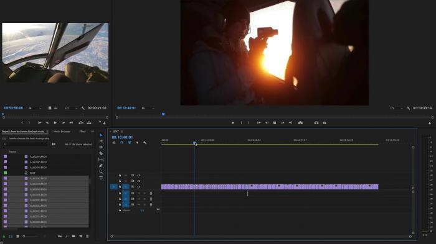Go to In point in Source monitor
Image resolution: width=436 pixels, height=244 pixels.
tap(39, 122)
